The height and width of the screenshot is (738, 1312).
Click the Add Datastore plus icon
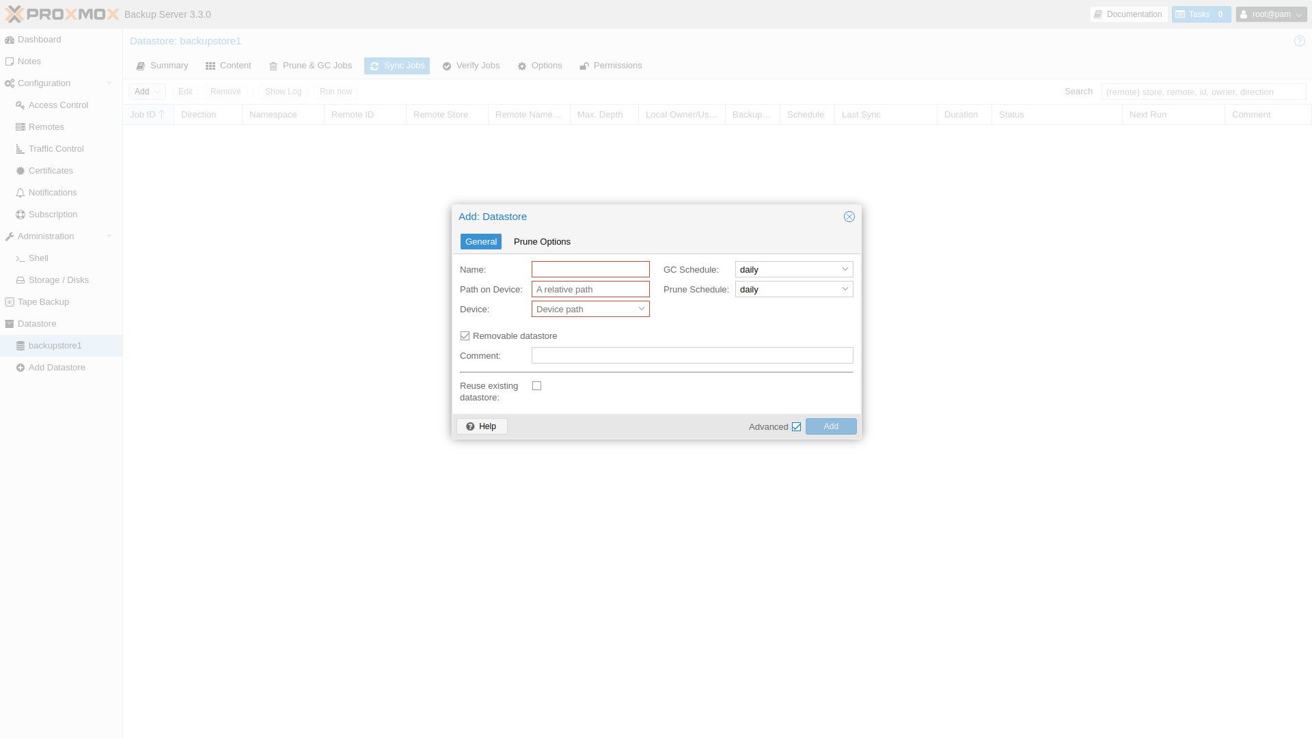click(x=20, y=368)
